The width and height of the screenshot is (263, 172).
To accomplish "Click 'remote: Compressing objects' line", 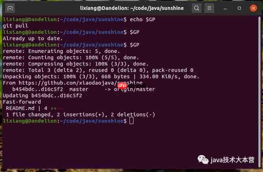I will tap(76, 64).
